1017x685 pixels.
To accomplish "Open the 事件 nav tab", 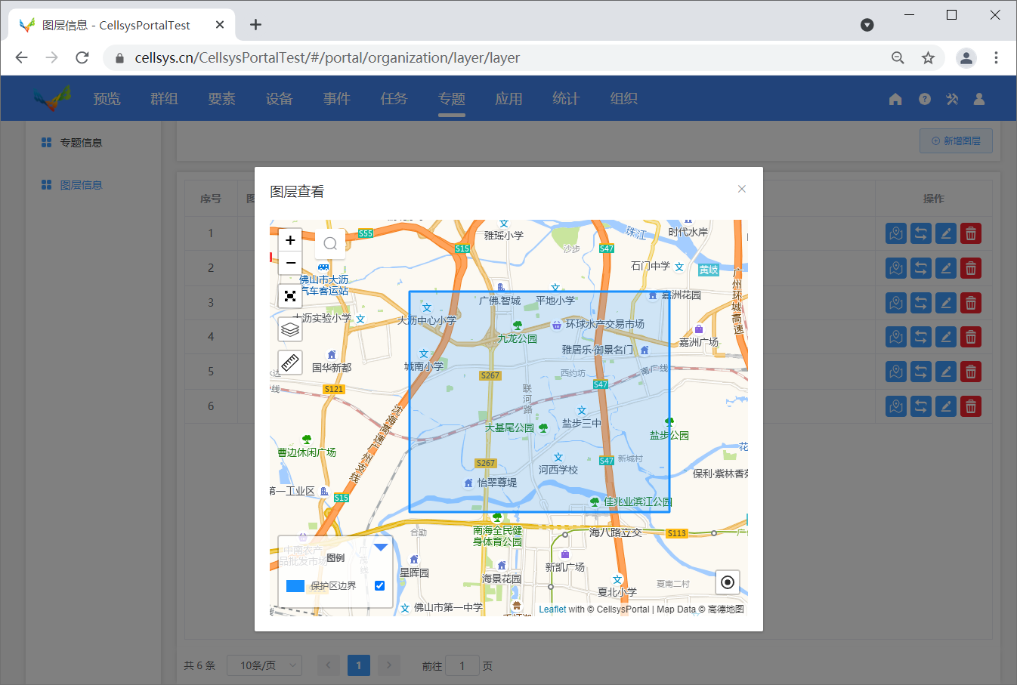I will pyautogui.click(x=336, y=98).
